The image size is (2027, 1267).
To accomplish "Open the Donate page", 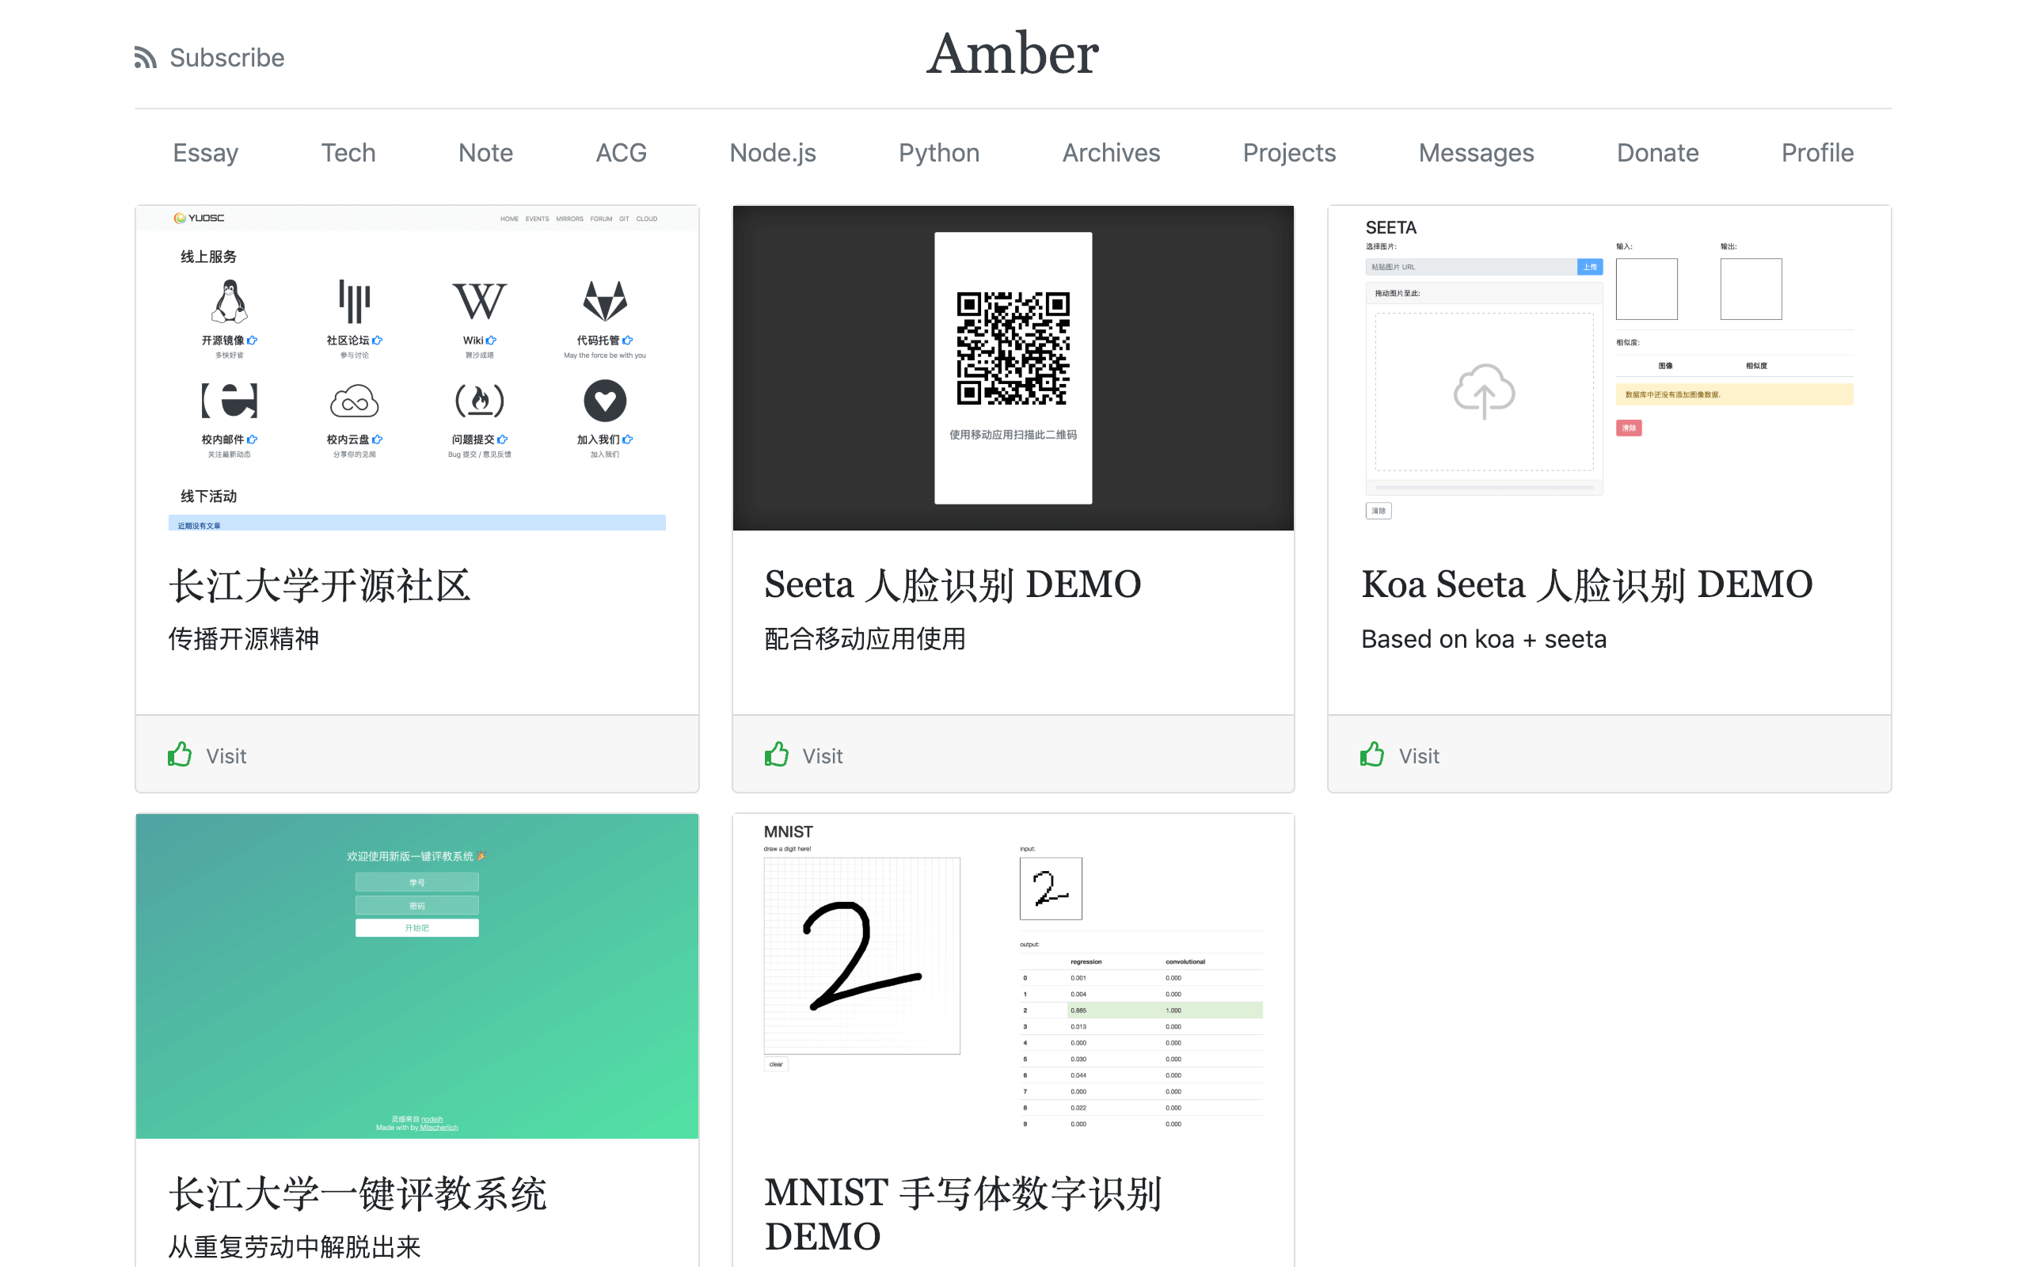I will click(x=1656, y=153).
